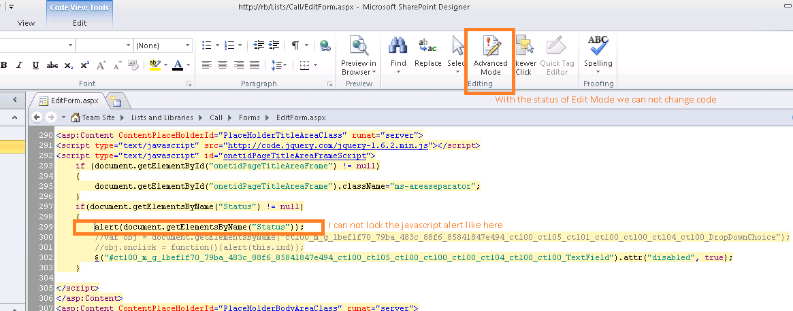The height and width of the screenshot is (311, 793).
Task: Open the numbering dropdown arrow
Action: click(x=240, y=45)
